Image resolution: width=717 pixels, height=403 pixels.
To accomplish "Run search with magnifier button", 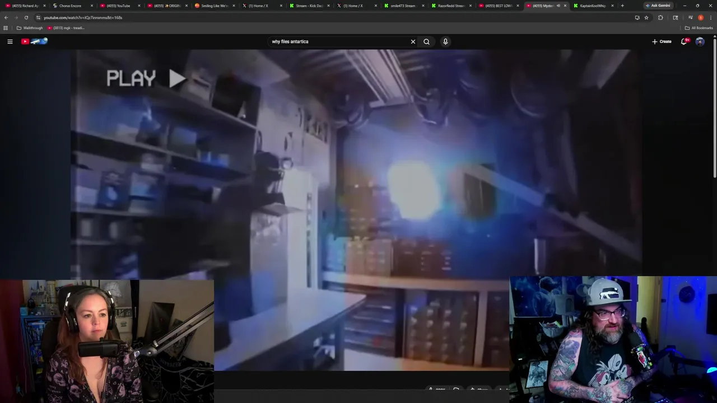I will 426,41.
